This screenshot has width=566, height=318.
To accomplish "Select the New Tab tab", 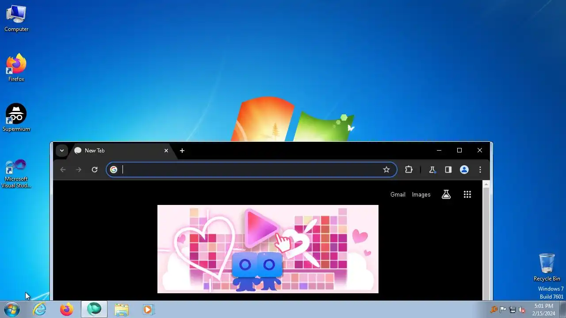I will (x=122, y=151).
